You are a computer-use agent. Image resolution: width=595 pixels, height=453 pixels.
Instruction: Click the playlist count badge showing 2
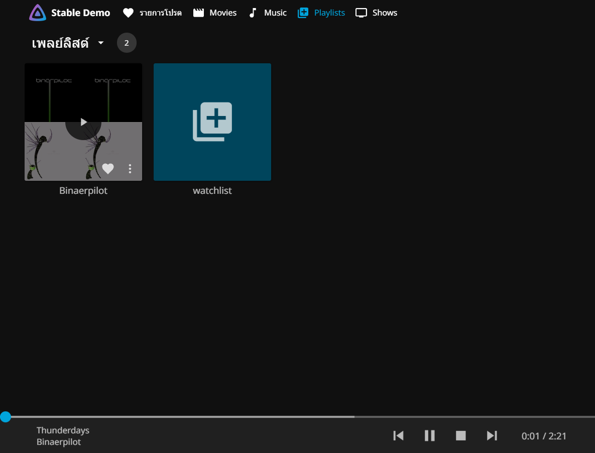pos(127,43)
